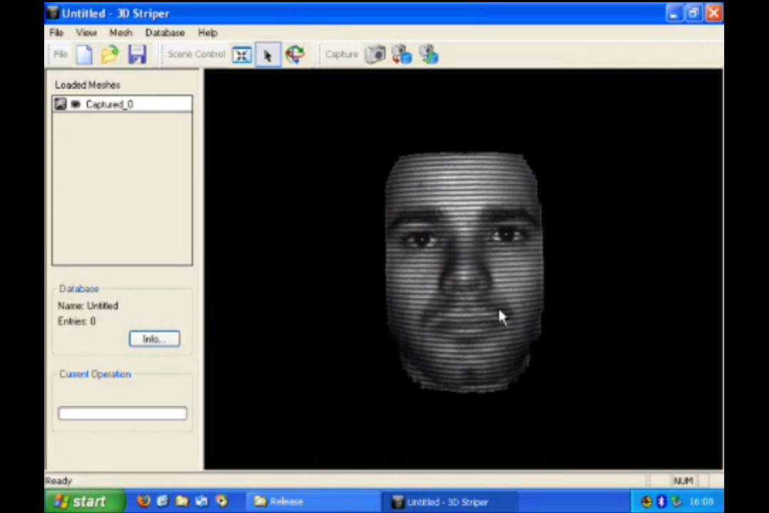769x513 pixels.
Task: Open the Database menu
Action: pyautogui.click(x=164, y=33)
